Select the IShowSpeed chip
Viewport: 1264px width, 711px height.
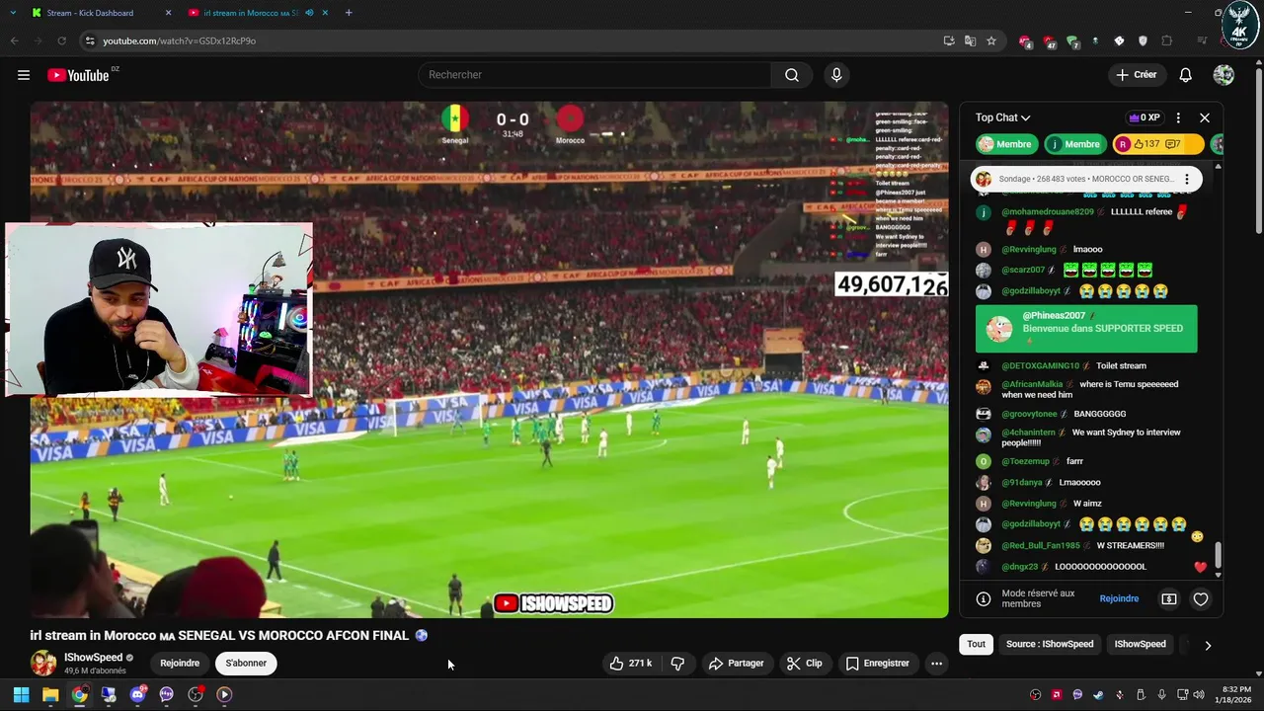coord(1140,644)
